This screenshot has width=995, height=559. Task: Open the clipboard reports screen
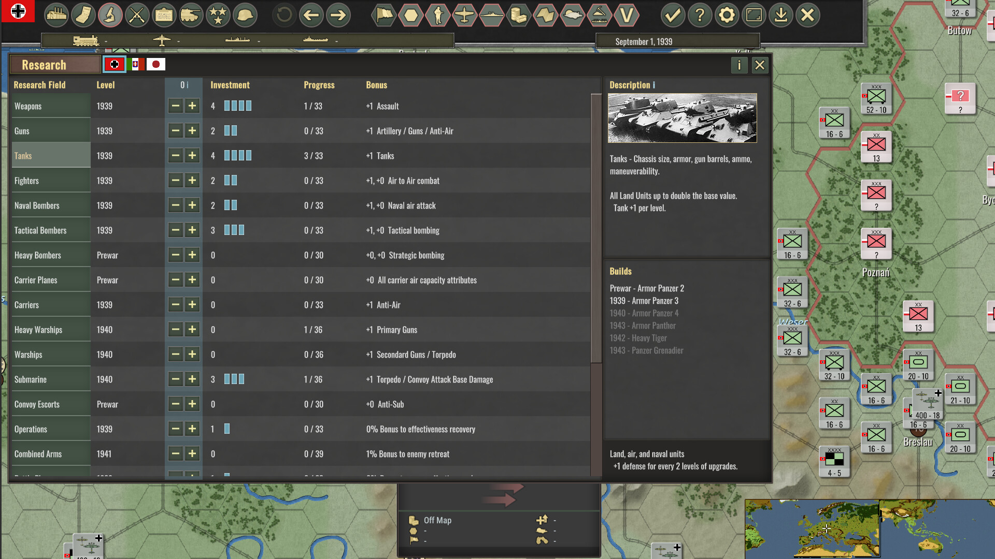(x=164, y=15)
